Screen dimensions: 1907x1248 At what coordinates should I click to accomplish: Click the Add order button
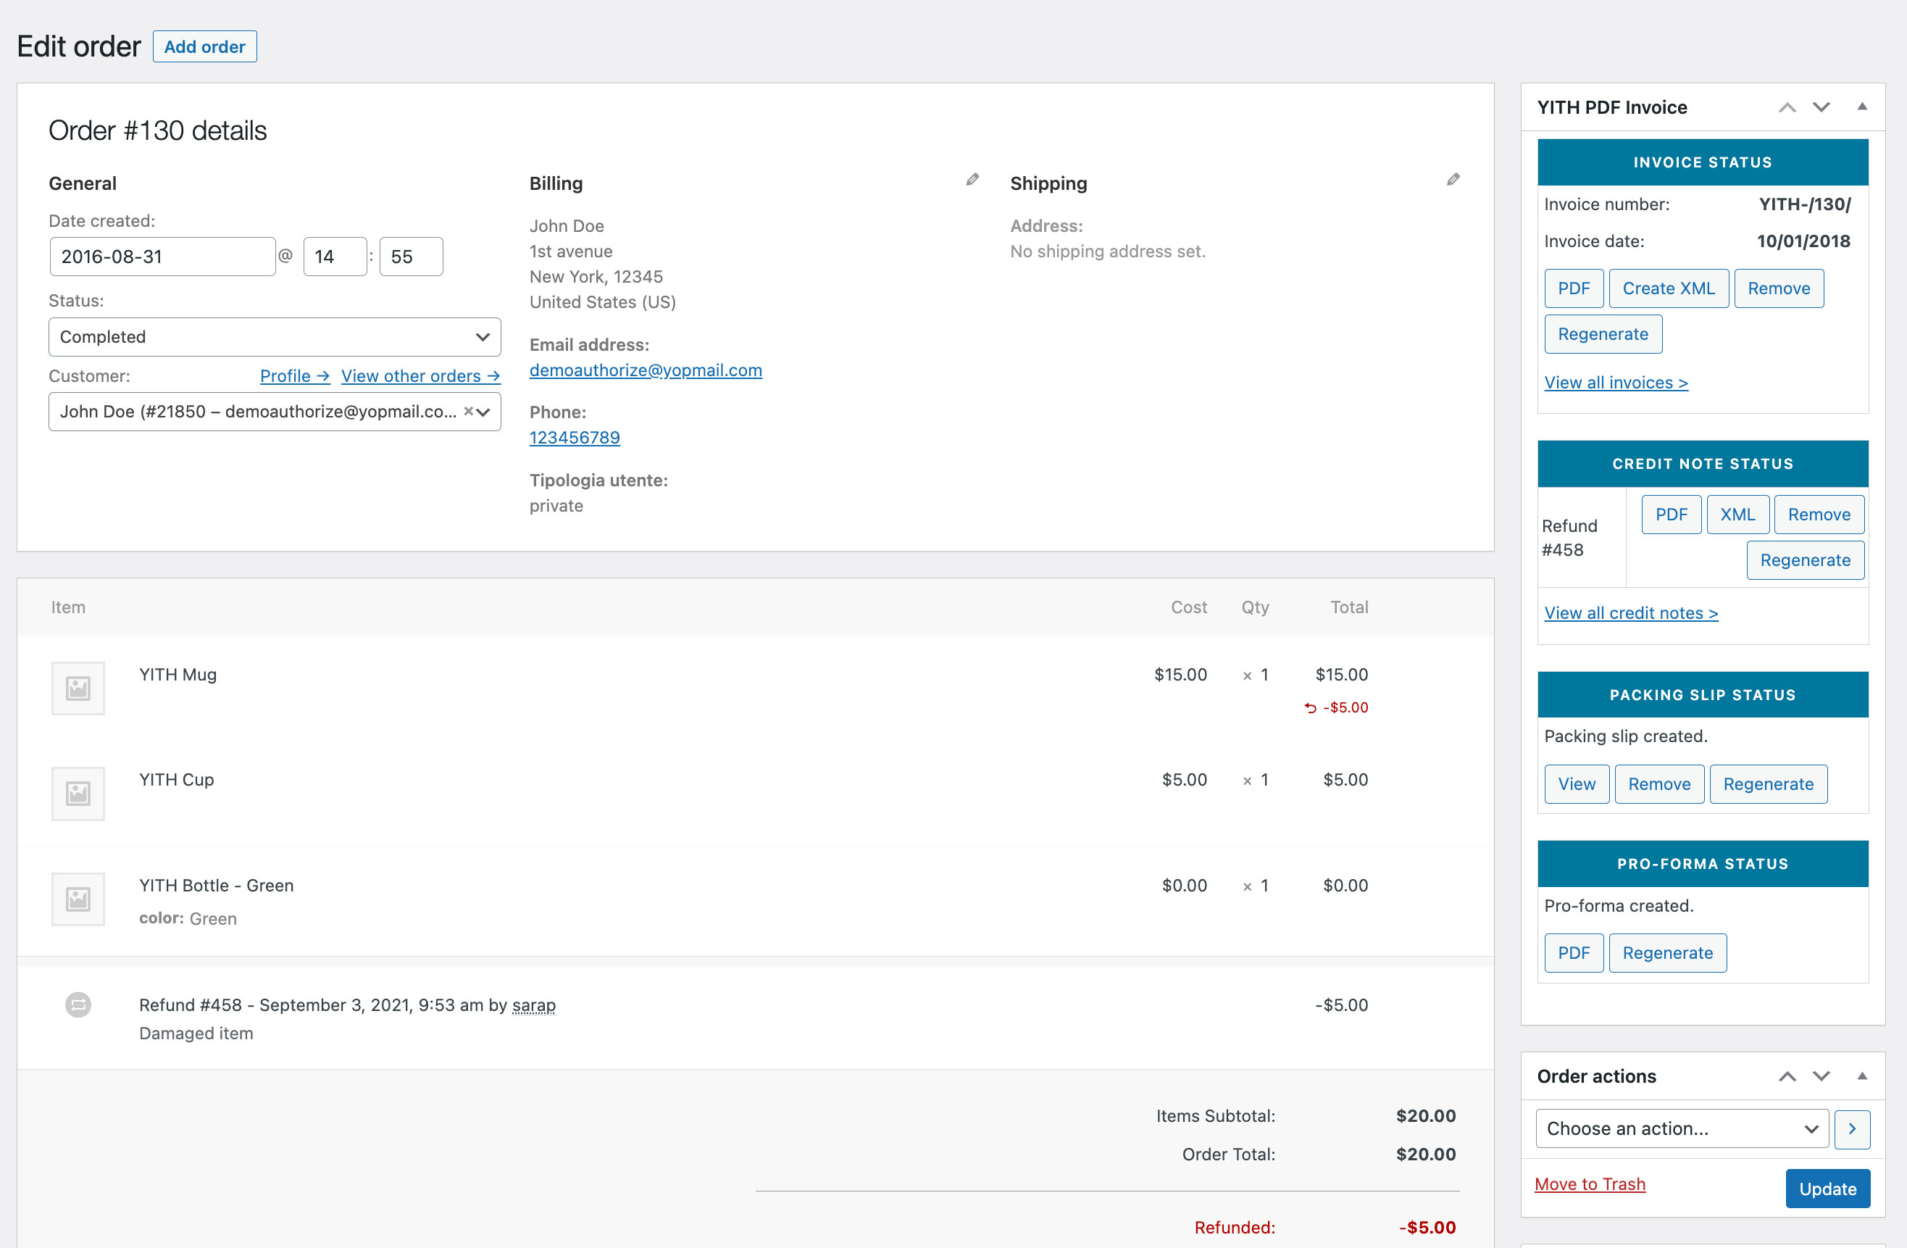click(x=204, y=46)
